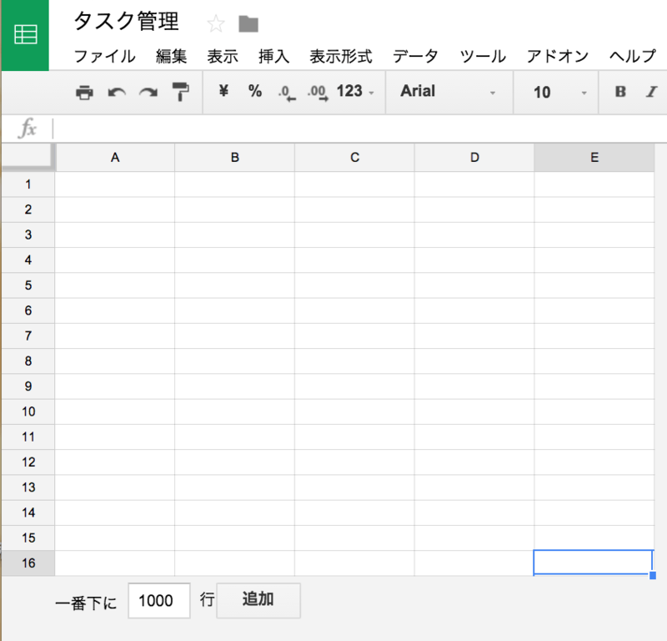This screenshot has width=667, height=641.
Task: Open the font size 10 dropdown
Action: click(x=554, y=93)
